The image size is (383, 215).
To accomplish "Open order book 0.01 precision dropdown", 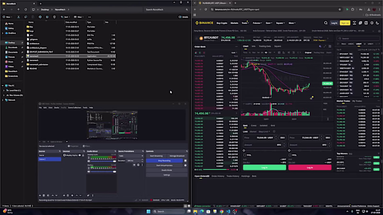I will coord(234,53).
